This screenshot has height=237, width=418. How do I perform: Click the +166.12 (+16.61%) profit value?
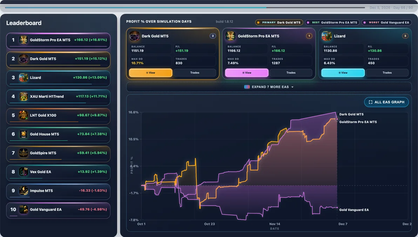pyautogui.click(x=90, y=40)
